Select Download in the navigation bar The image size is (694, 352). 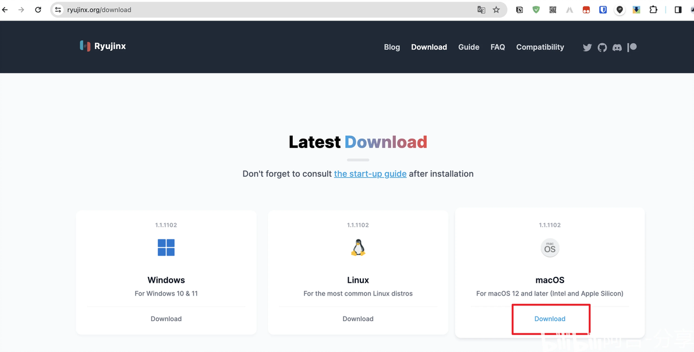[x=429, y=47]
